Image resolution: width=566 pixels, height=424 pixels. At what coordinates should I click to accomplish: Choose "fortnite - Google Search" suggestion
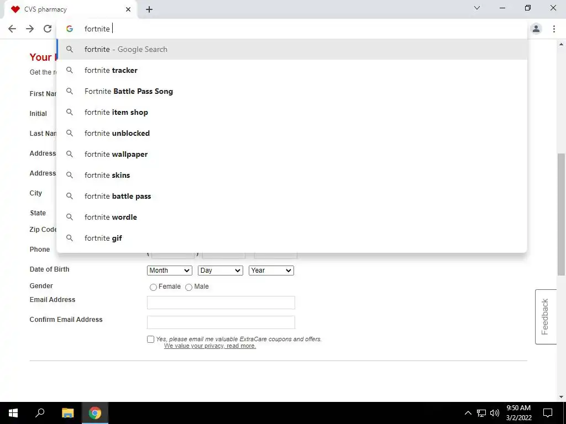coord(292,49)
